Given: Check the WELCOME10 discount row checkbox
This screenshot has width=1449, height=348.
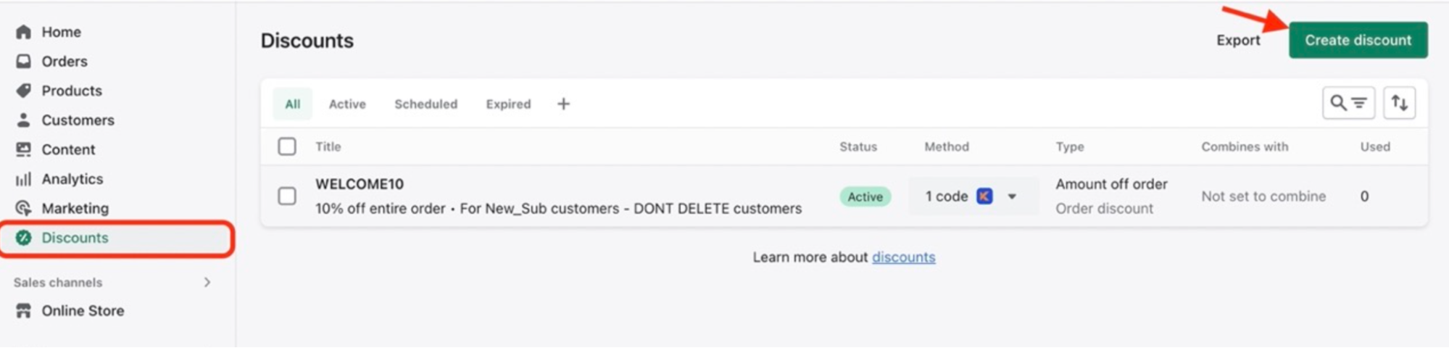Looking at the screenshot, I should click(x=287, y=196).
